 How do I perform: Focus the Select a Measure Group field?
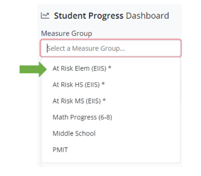pos(111,48)
